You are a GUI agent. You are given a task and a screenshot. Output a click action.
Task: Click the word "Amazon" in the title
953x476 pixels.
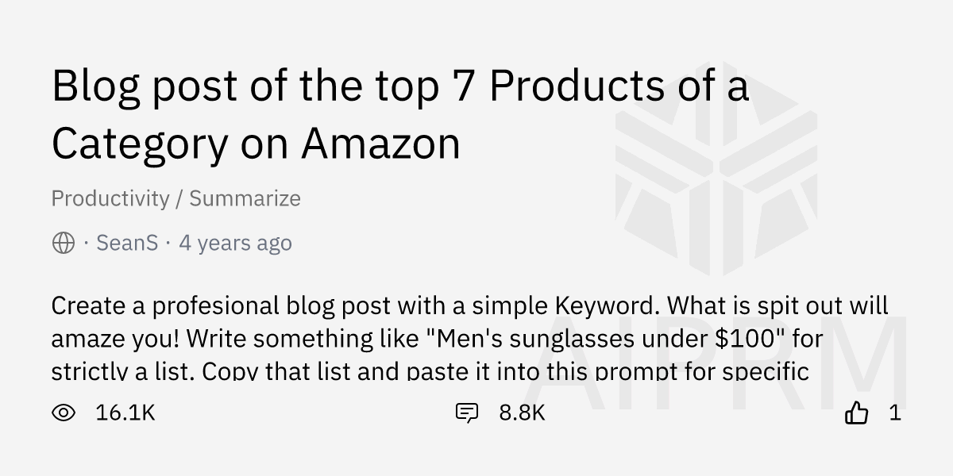381,144
